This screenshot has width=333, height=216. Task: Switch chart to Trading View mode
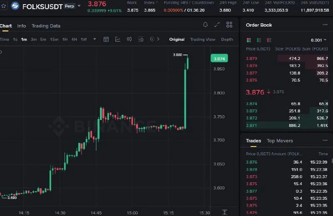point(203,39)
